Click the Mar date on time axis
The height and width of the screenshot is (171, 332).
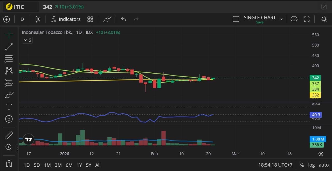tap(235, 154)
